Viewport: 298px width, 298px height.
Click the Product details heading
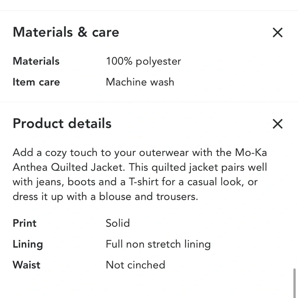pos(62,123)
